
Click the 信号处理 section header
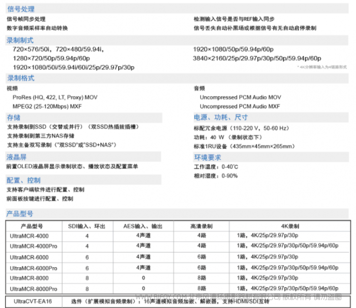[20, 9]
